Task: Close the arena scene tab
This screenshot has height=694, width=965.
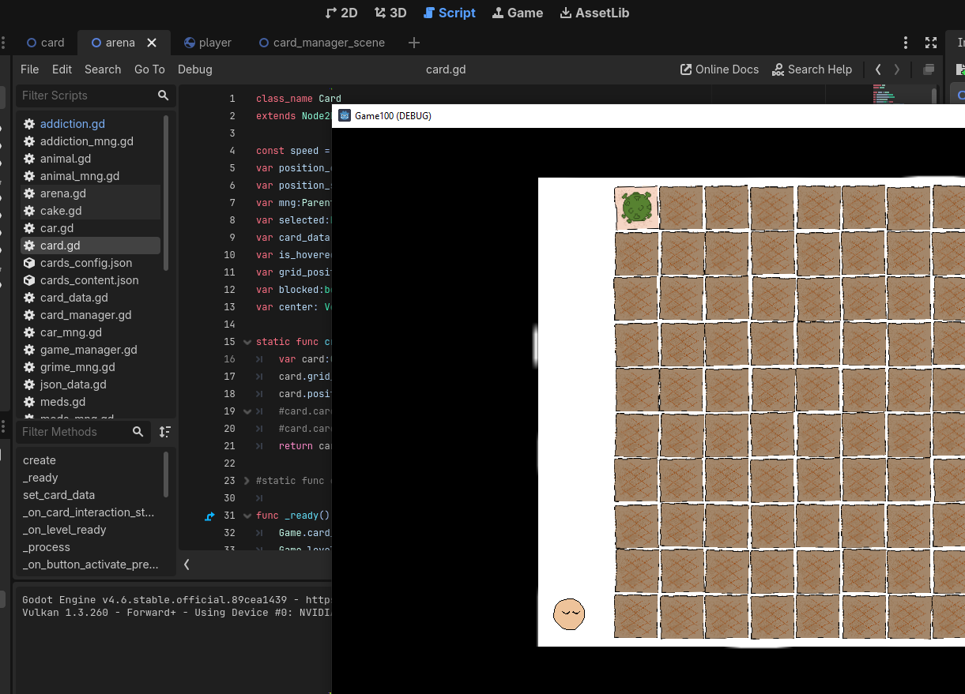Action: pyautogui.click(x=152, y=43)
